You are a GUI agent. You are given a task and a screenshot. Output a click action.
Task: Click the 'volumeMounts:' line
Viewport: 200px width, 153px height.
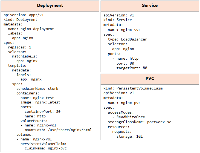34,121
